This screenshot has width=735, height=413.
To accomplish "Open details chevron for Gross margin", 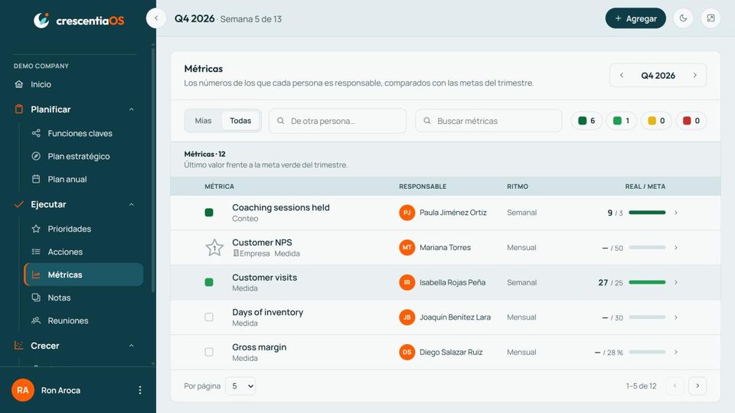I will [676, 352].
